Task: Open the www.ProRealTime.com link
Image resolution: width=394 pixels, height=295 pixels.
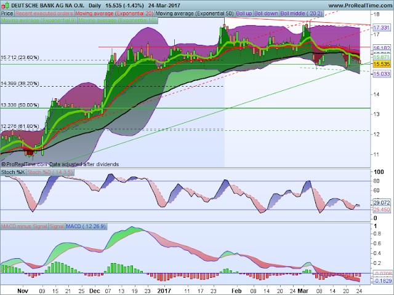Action: 361,6
